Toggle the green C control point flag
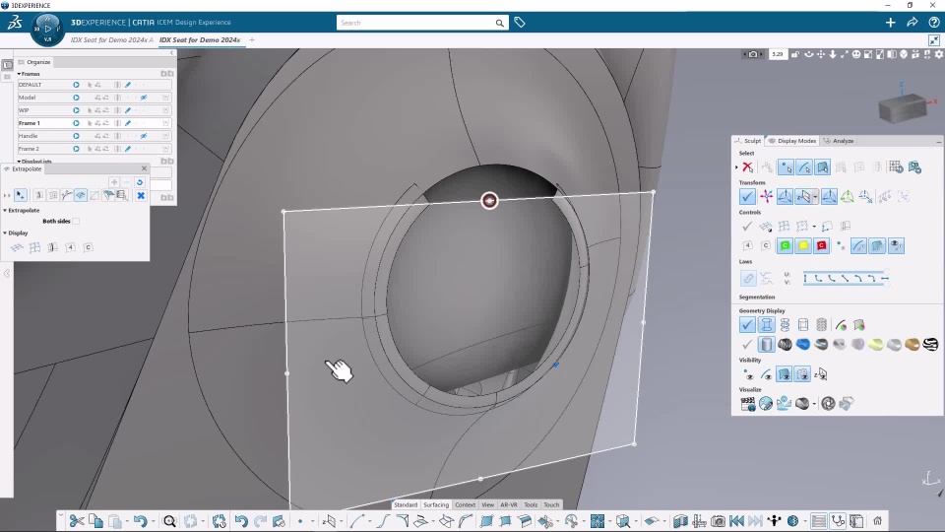 click(785, 245)
